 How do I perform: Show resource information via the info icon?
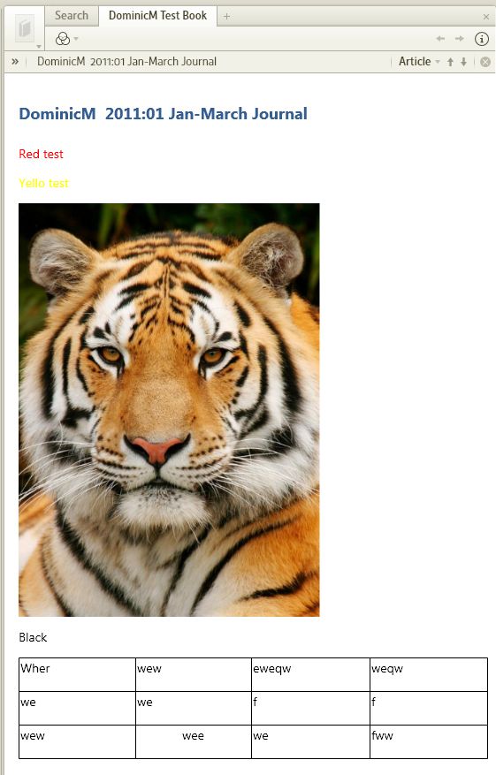pos(481,39)
